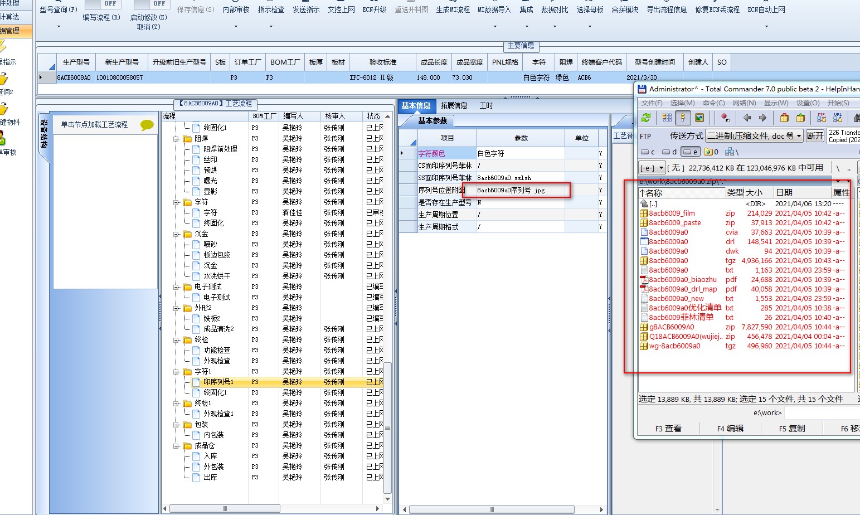Collapse the 沉金 folder node in the tree
860x515 pixels.
[176, 234]
